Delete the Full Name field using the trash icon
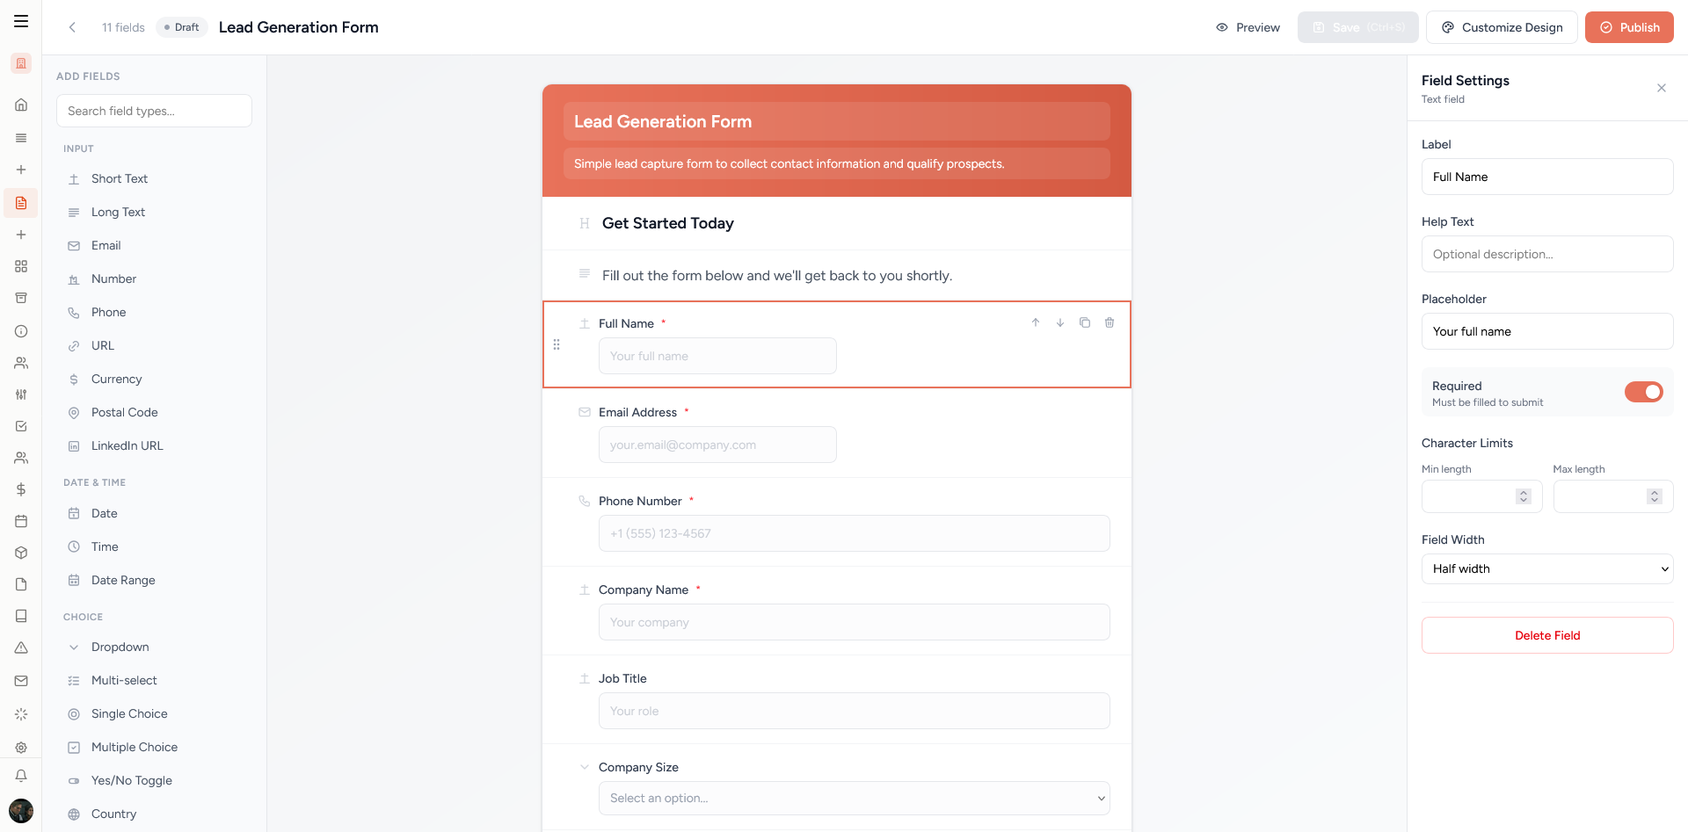The height and width of the screenshot is (832, 1688). pyautogui.click(x=1109, y=322)
